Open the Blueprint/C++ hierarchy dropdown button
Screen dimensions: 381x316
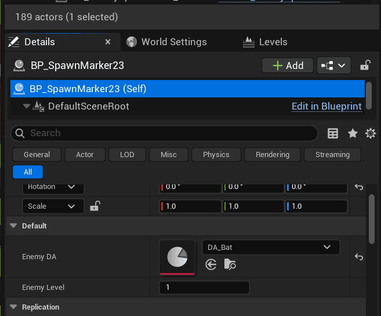click(x=334, y=66)
